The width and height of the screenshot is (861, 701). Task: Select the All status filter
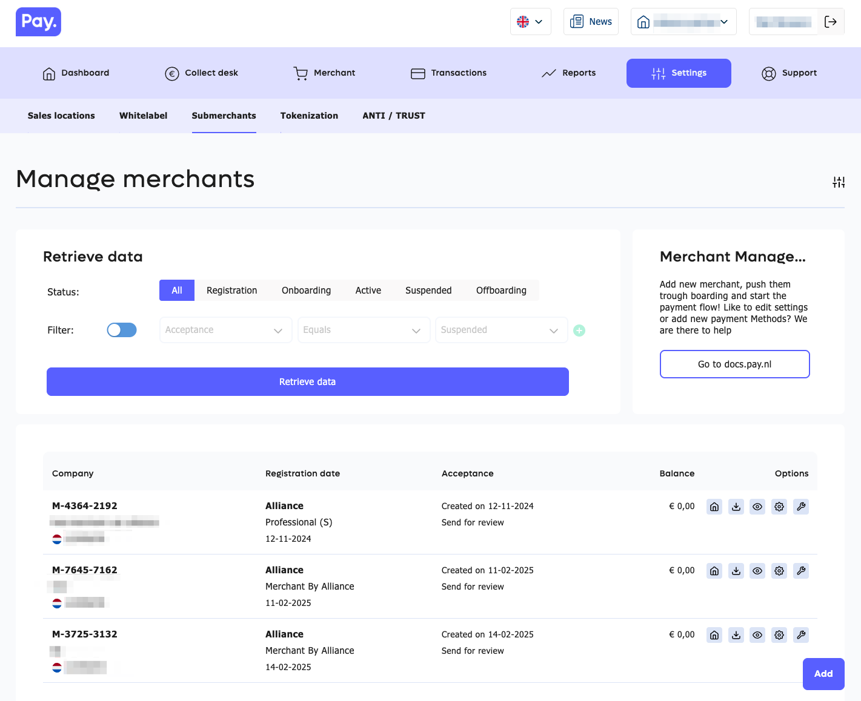tap(177, 291)
